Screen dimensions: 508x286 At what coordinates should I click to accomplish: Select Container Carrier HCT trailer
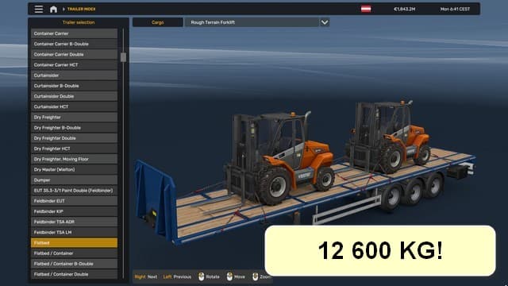pyautogui.click(x=74, y=65)
